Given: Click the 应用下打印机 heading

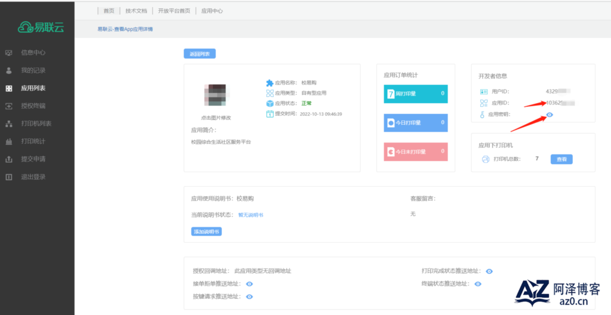Looking at the screenshot, I should pyautogui.click(x=496, y=145).
